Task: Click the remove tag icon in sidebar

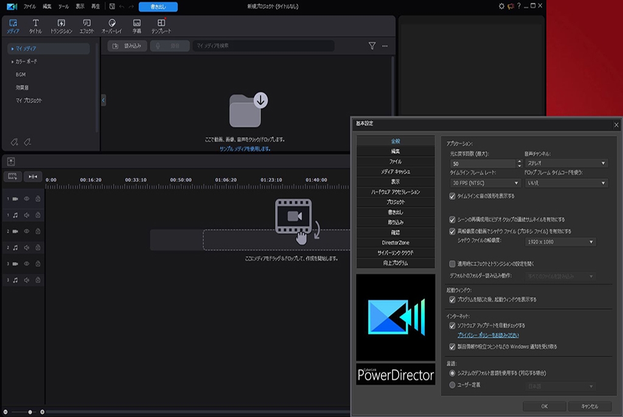Action: click(x=27, y=142)
